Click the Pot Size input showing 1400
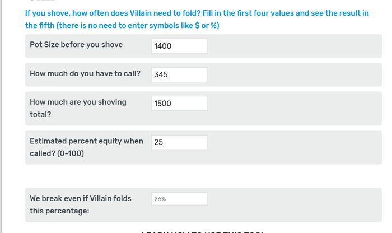 tap(179, 46)
